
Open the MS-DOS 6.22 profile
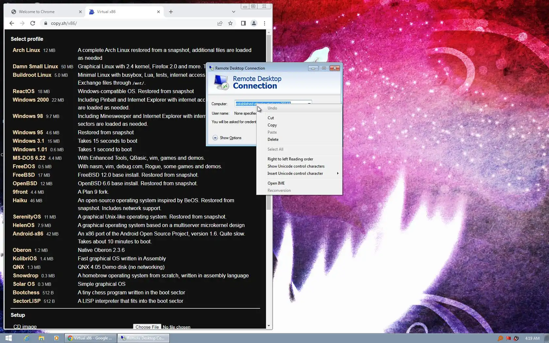point(29,158)
